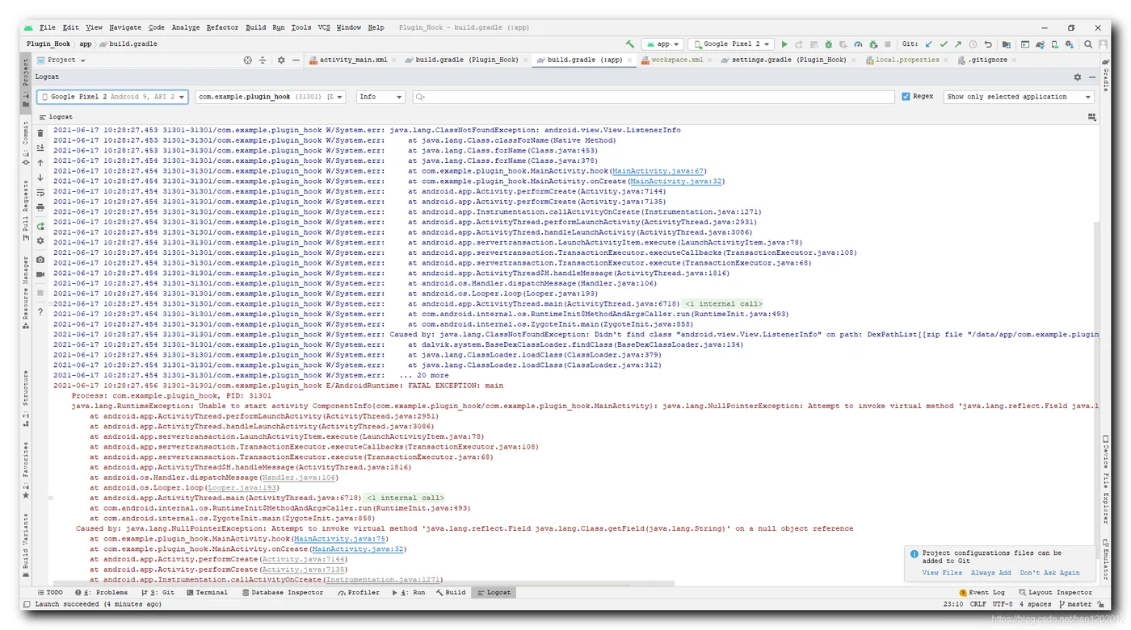Screen dimensions: 1131x630
Task: Clear logcat with the trash icon
Action: pos(40,133)
